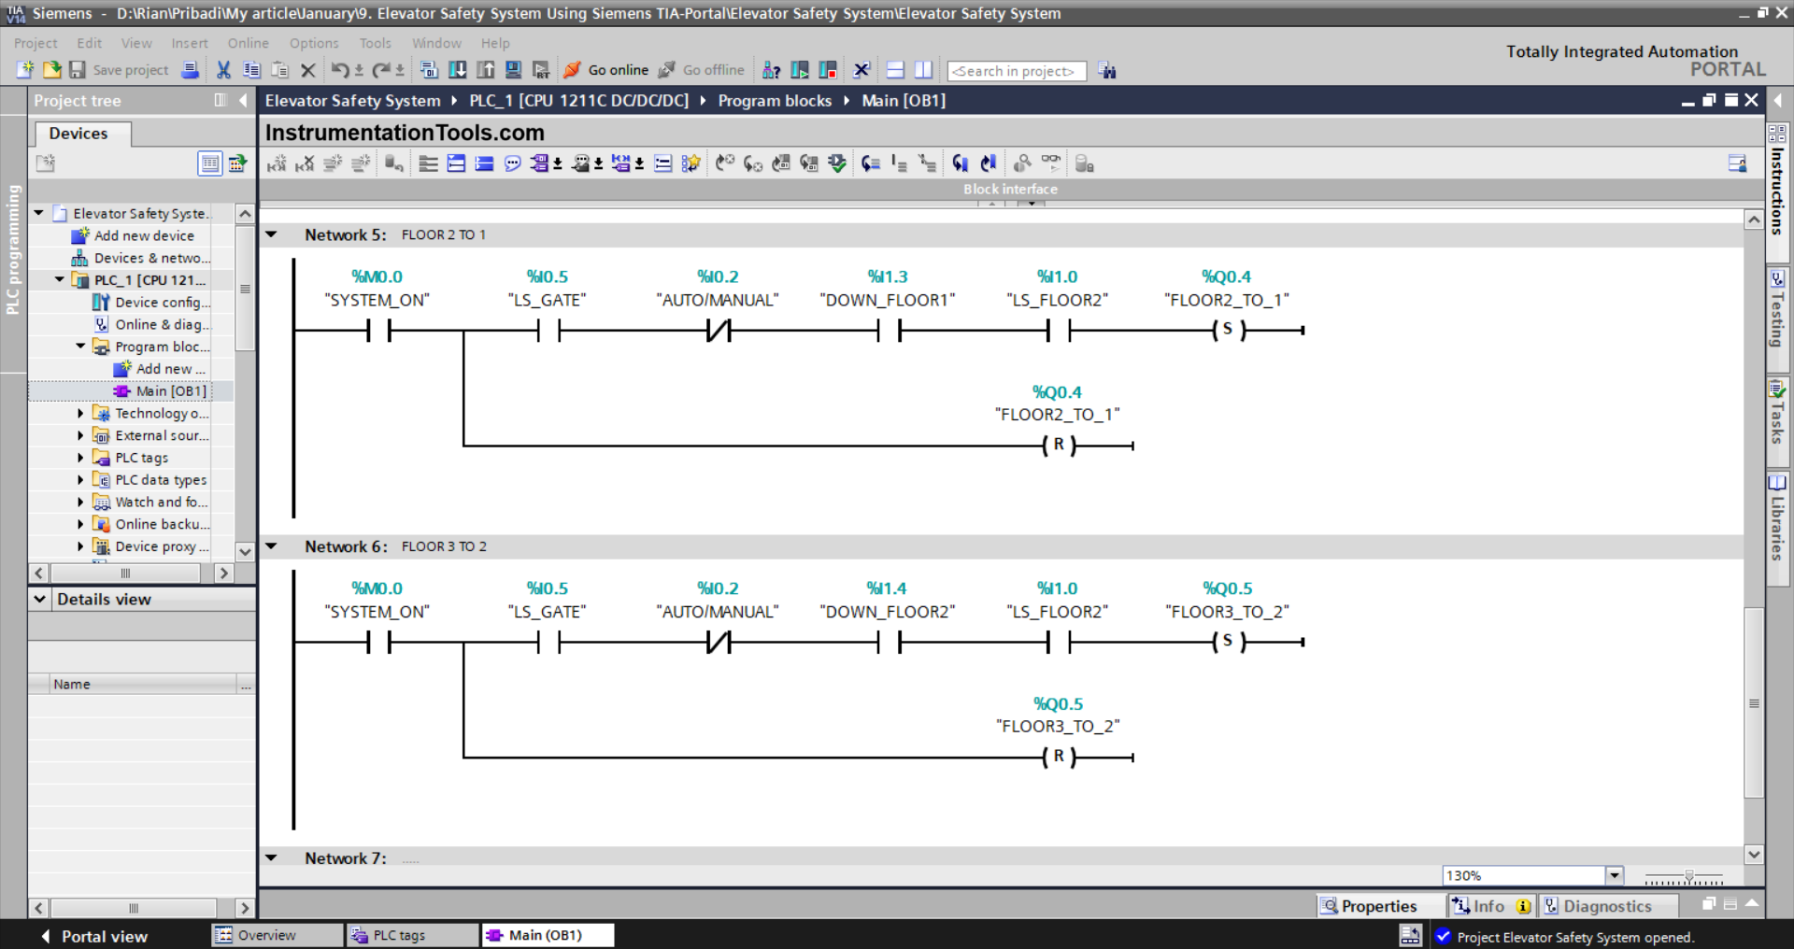
Task: Show list view in project tree
Action: pos(210,163)
